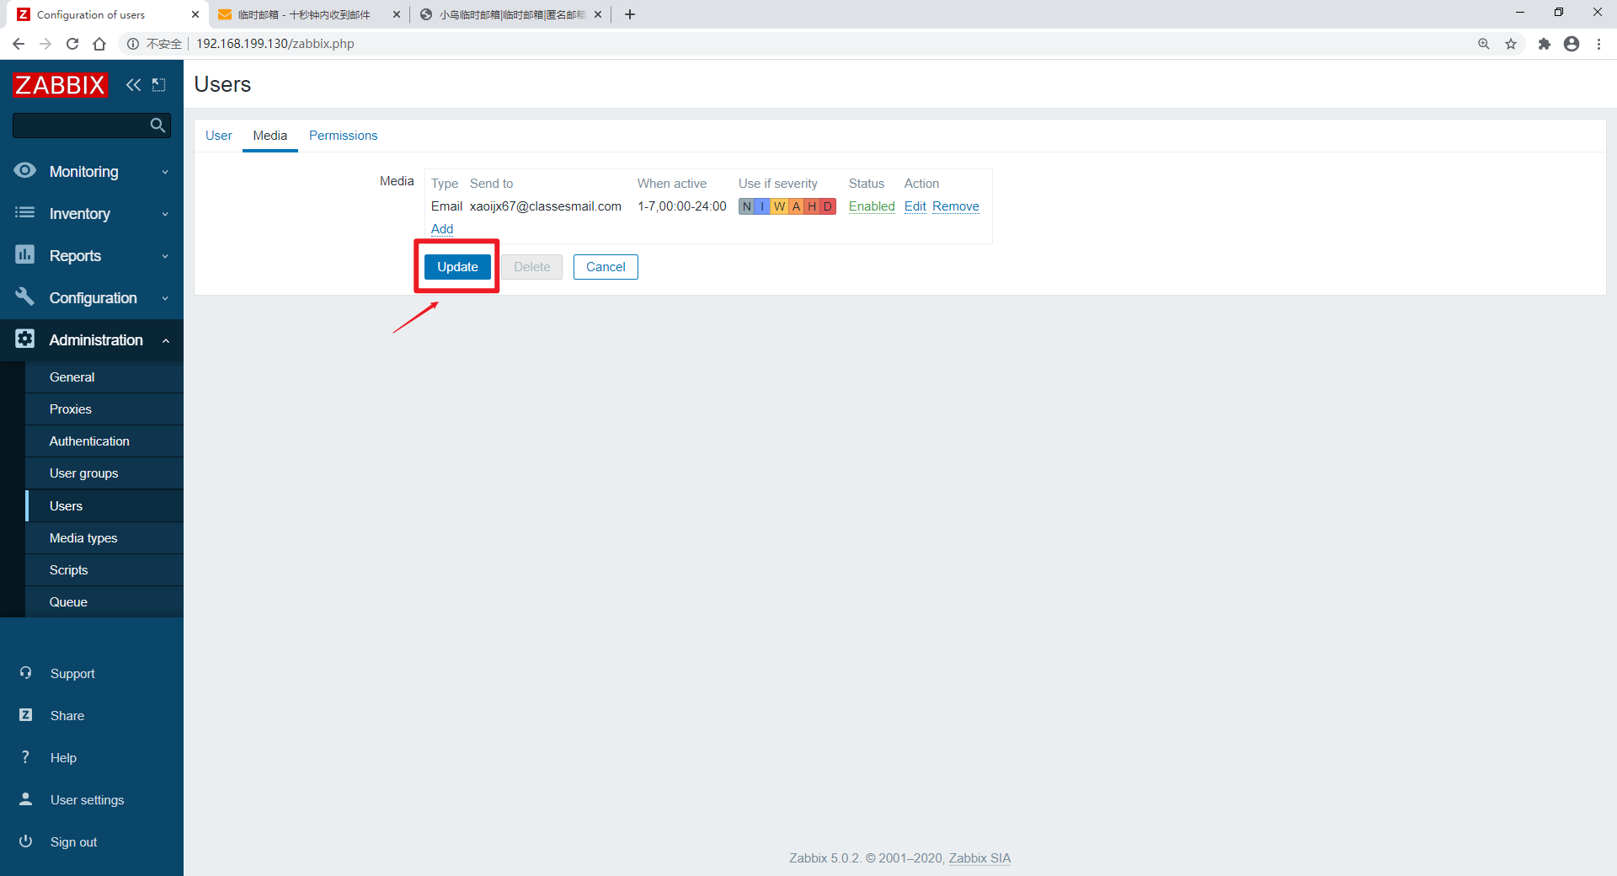1617x876 pixels.
Task: Expand the Reports menu chevron
Action: click(165, 256)
